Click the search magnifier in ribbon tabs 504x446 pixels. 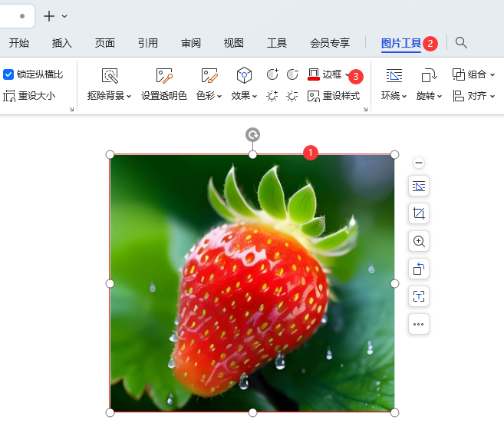coord(461,43)
